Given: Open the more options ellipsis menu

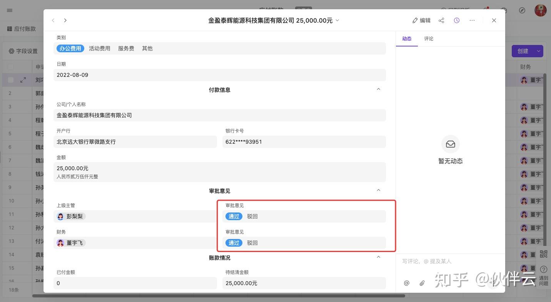Looking at the screenshot, I should click(x=472, y=20).
